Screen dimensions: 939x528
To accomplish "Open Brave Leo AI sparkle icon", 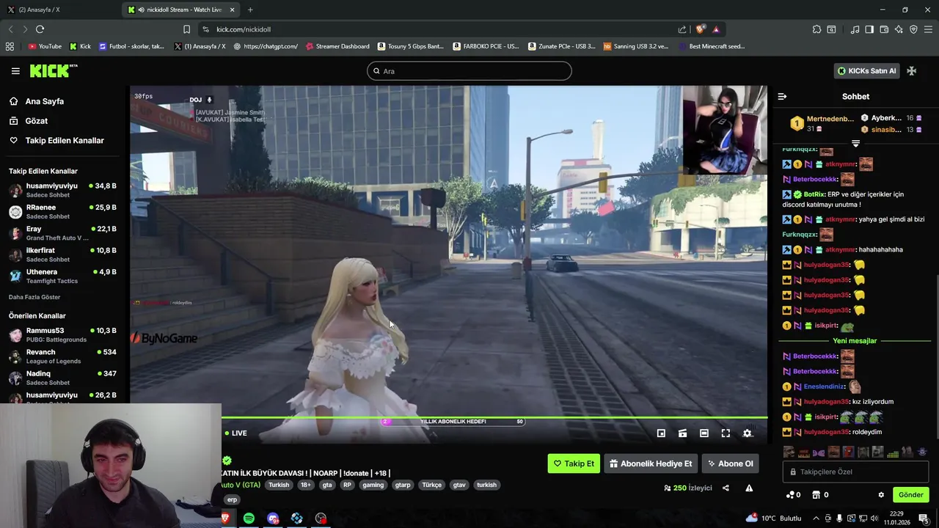I will pos(899,29).
